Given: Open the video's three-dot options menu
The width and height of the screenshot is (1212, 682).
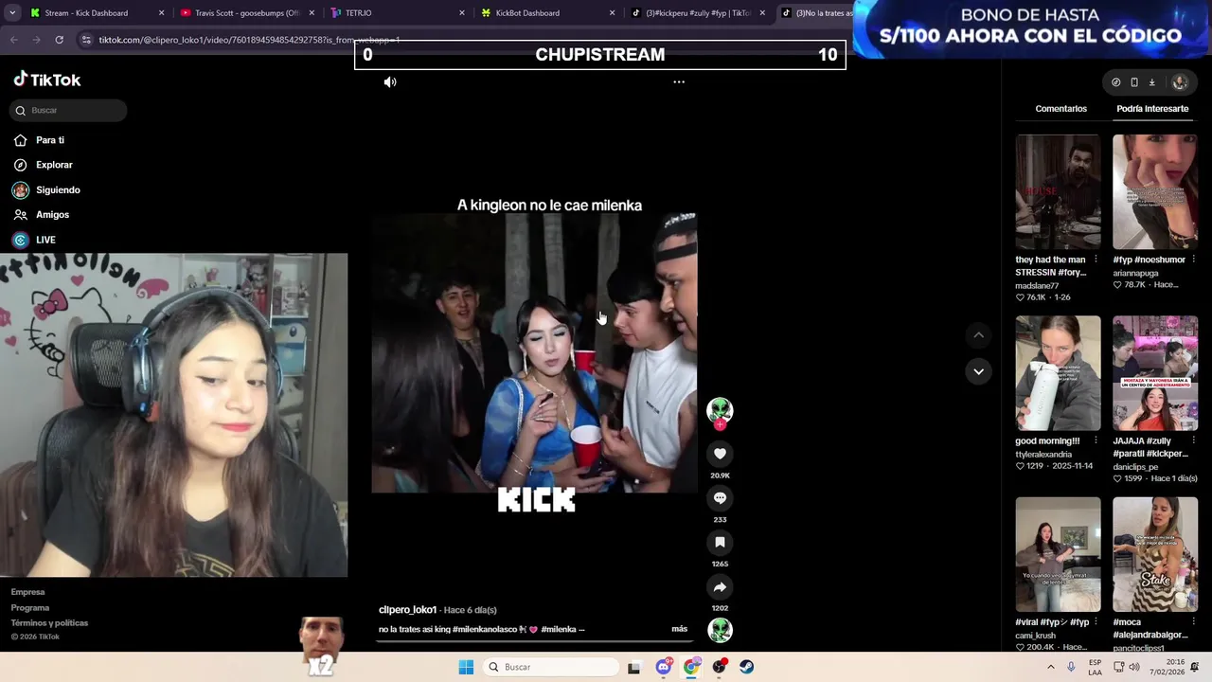Looking at the screenshot, I should tap(678, 82).
